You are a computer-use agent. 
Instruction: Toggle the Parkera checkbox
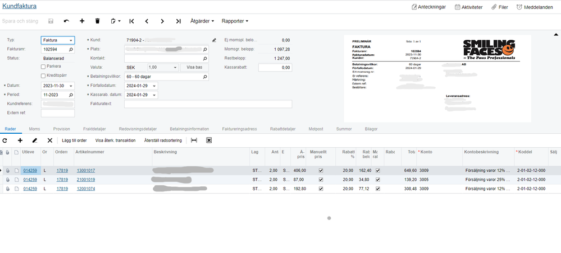(x=43, y=67)
